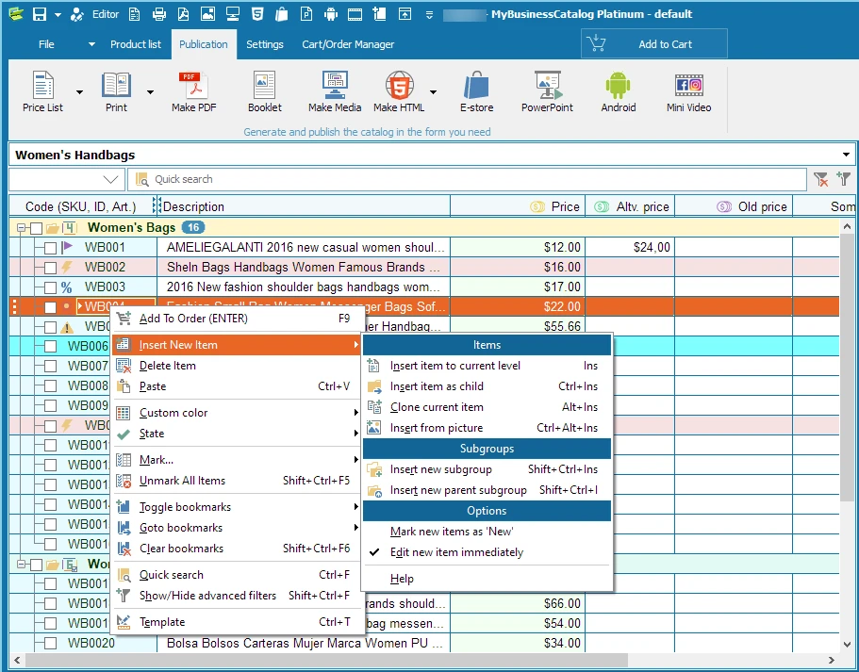This screenshot has height=672, width=859.
Task: Click the cart icon next to Add to Cart
Action: coord(596,43)
